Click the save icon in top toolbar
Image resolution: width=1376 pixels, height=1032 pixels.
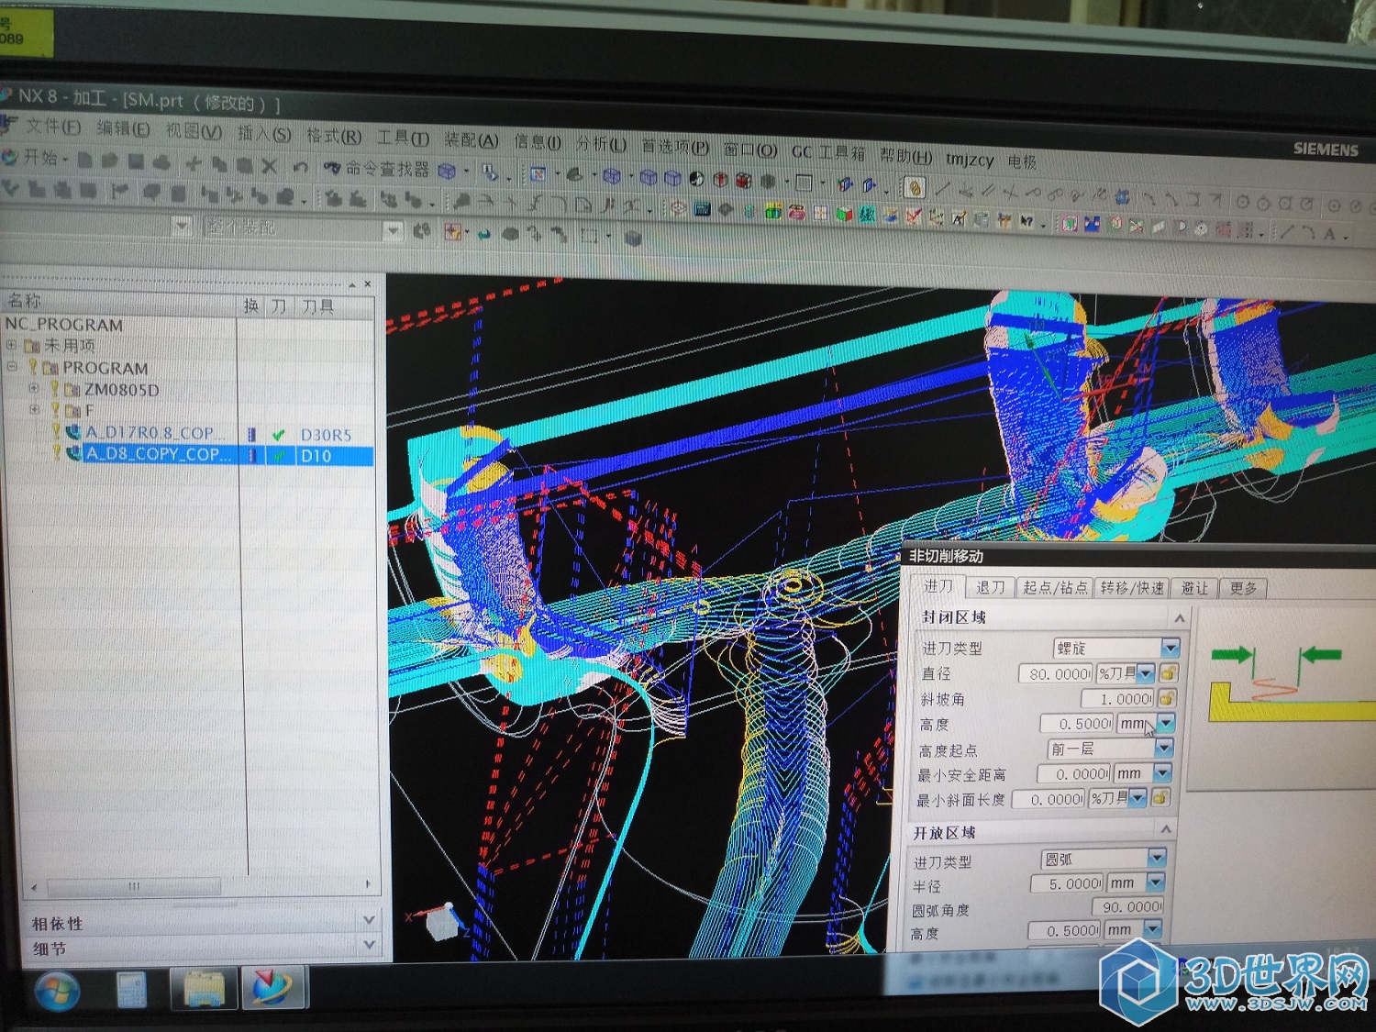[136, 161]
